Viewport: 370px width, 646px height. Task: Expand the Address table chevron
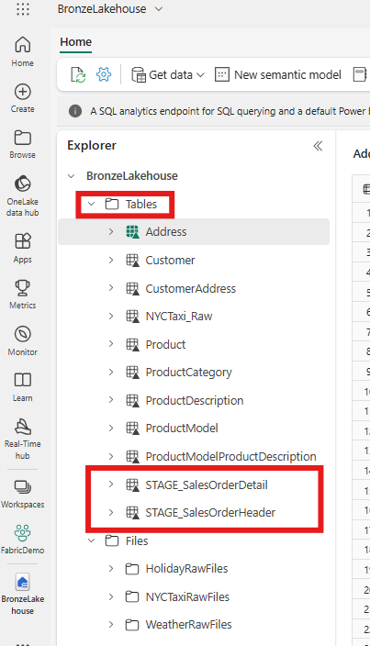(x=111, y=232)
